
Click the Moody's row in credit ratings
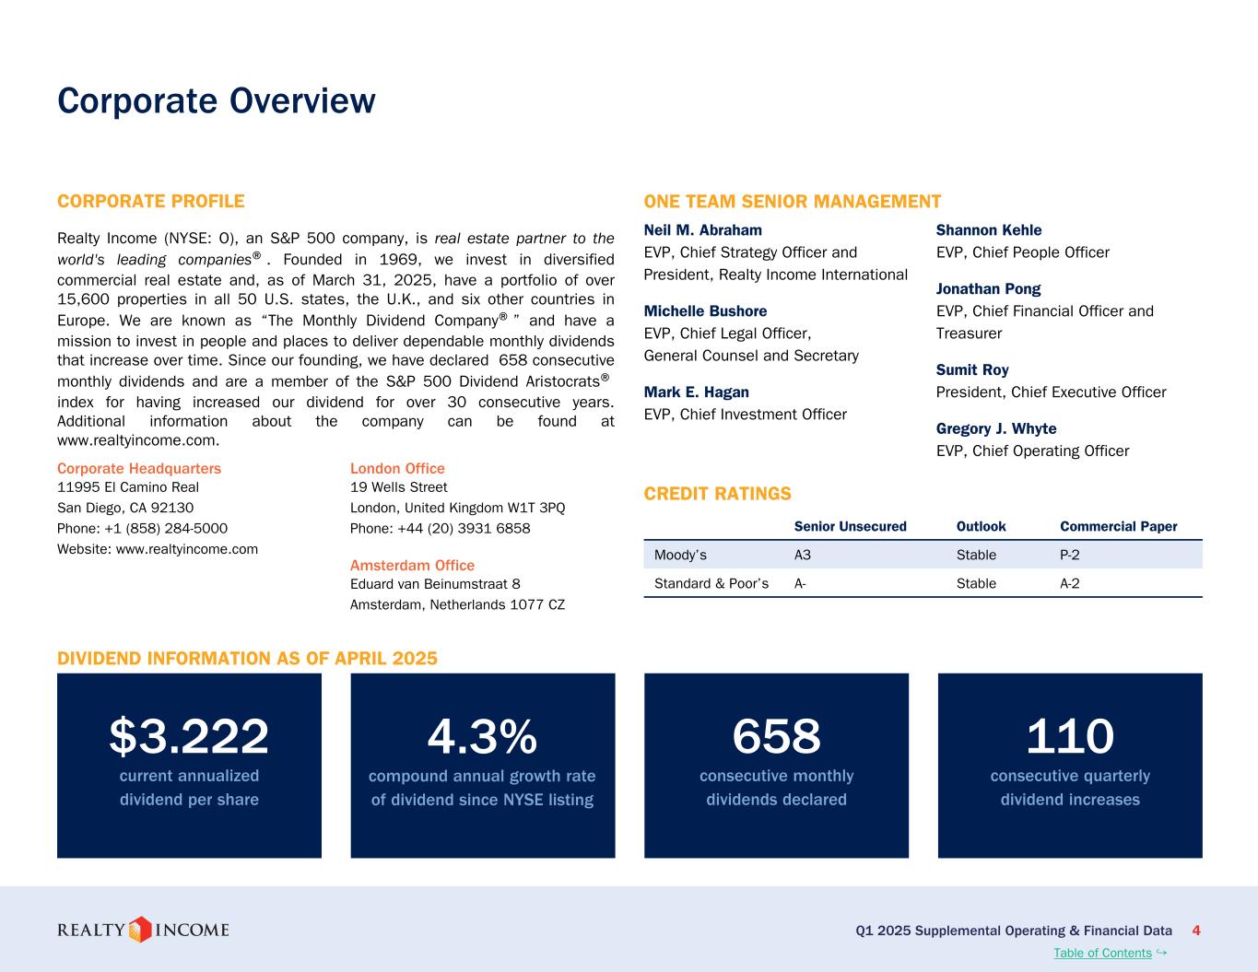pyautogui.click(x=922, y=555)
